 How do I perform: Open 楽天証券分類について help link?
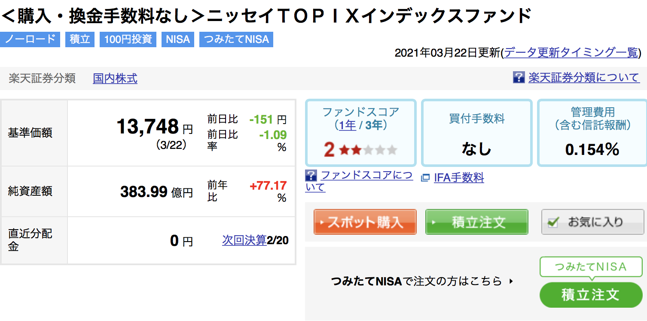click(584, 78)
